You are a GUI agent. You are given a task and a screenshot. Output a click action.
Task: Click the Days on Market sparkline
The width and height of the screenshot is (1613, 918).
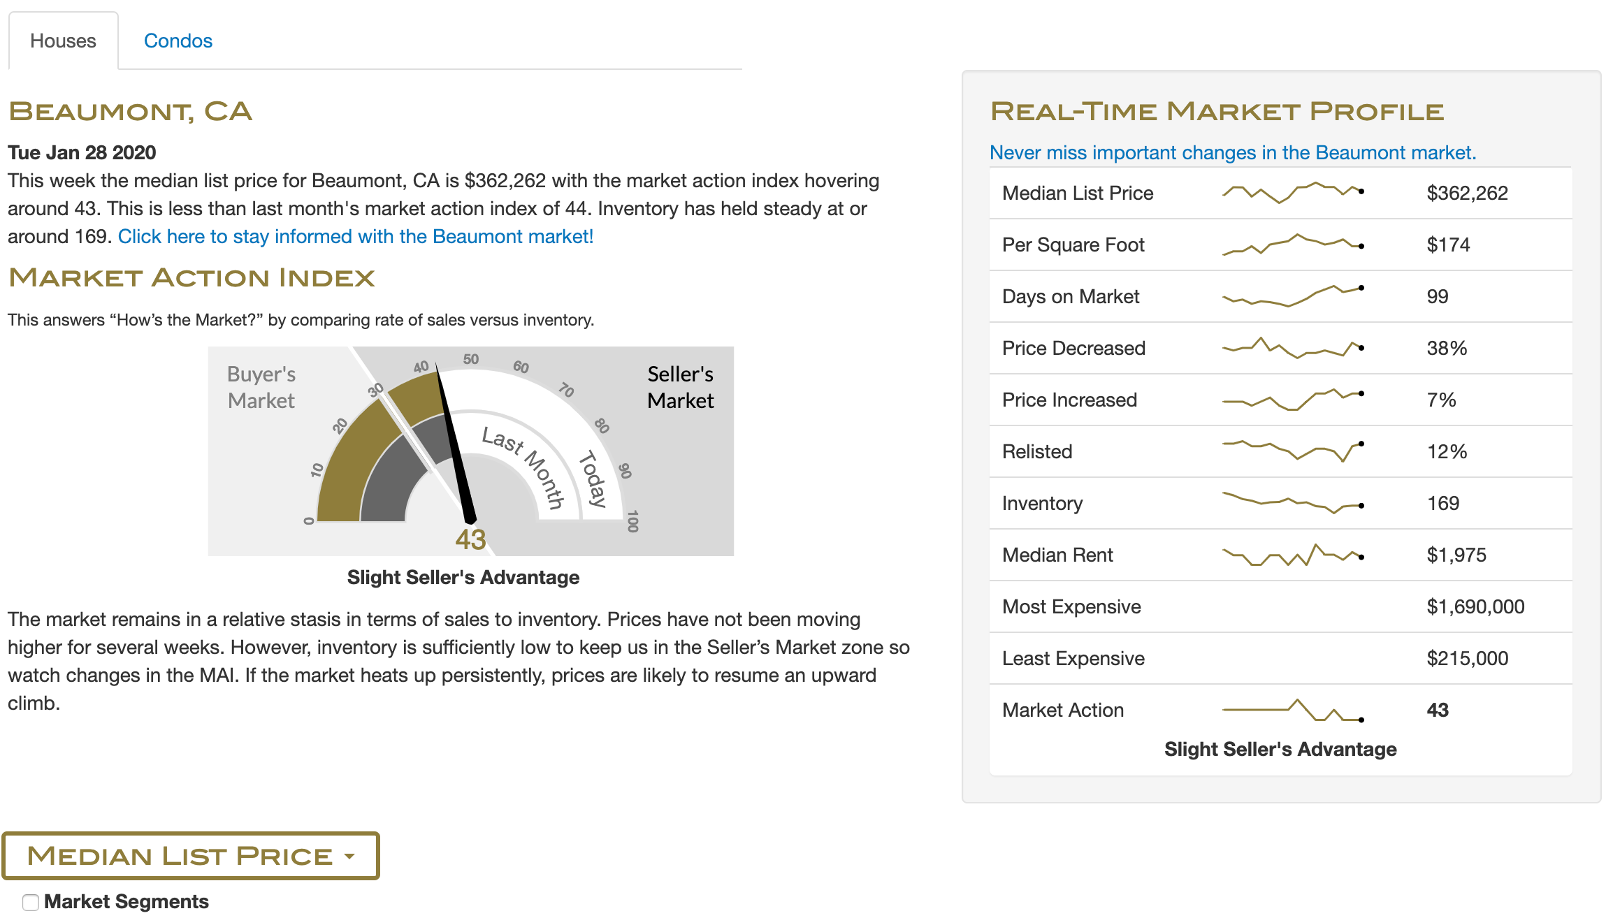click(x=1293, y=296)
